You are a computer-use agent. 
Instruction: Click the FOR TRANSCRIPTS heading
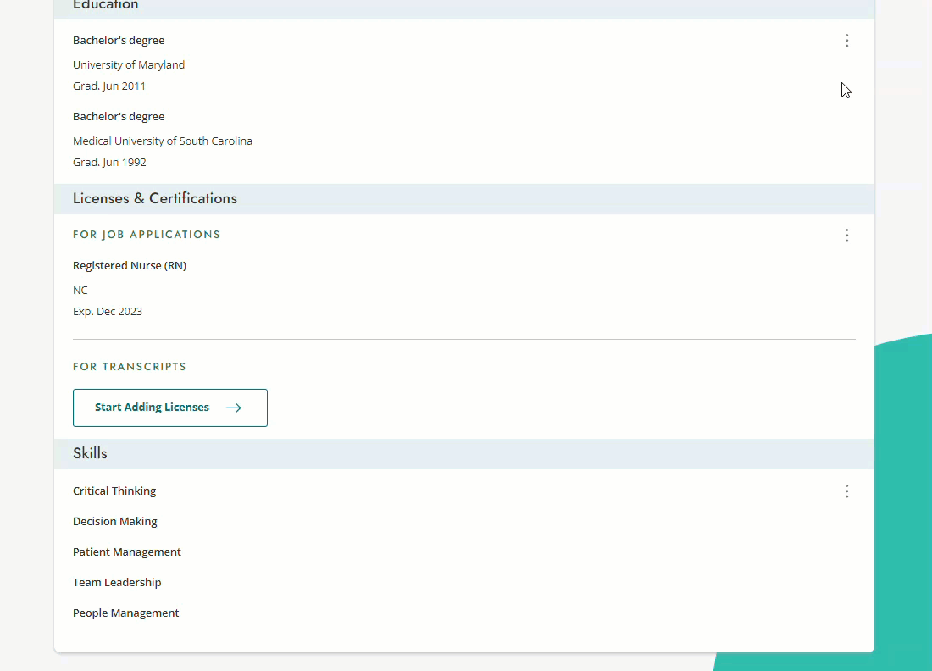[x=129, y=366]
